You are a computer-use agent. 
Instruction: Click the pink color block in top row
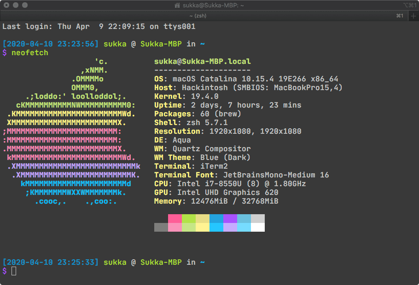coord(175,218)
